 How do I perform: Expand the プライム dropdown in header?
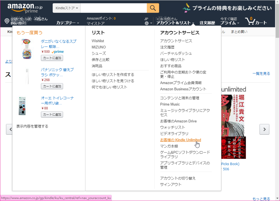pos(230,23)
